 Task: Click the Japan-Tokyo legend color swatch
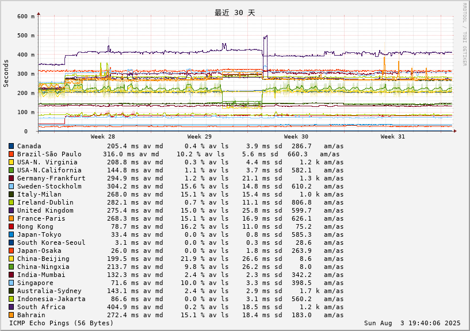click(x=11, y=235)
